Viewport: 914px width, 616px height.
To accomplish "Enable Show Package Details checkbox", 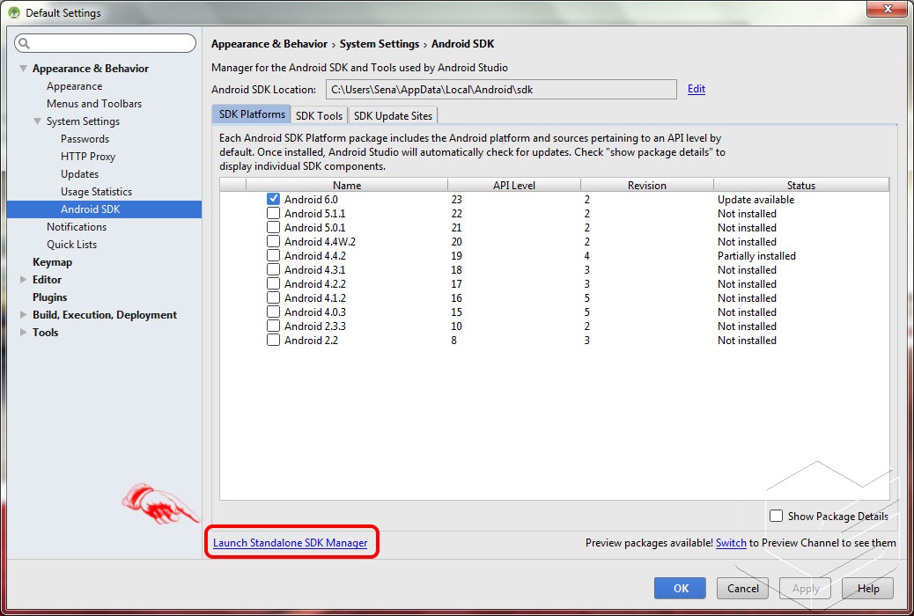I will 776,516.
